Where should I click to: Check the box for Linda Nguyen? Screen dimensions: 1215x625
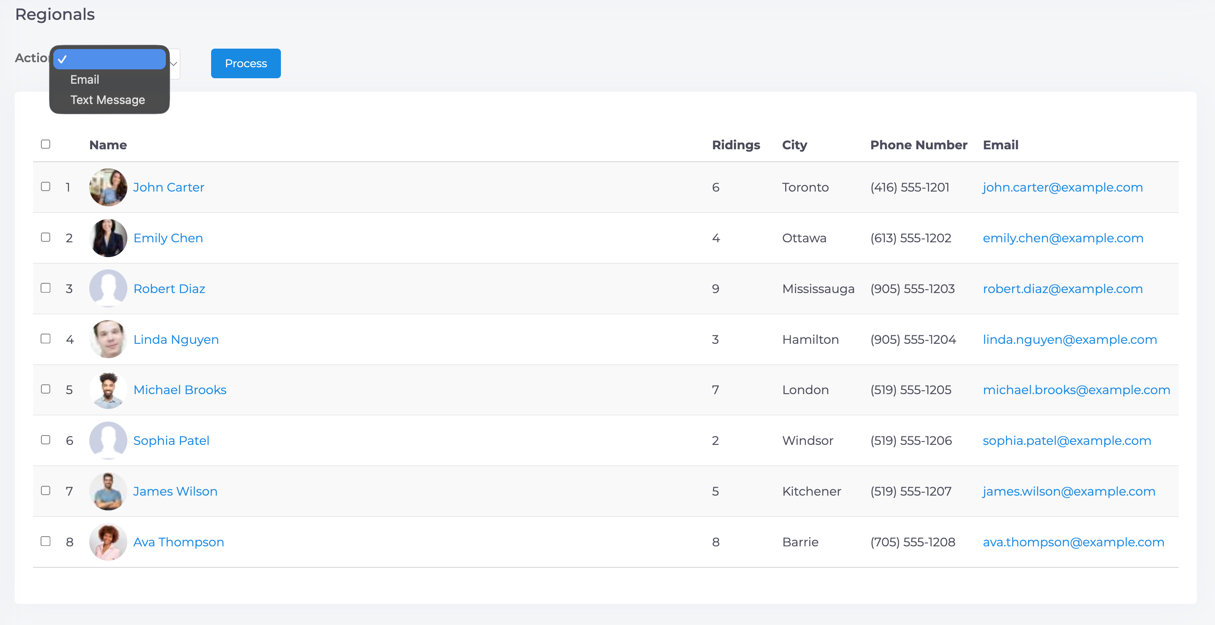pos(46,339)
